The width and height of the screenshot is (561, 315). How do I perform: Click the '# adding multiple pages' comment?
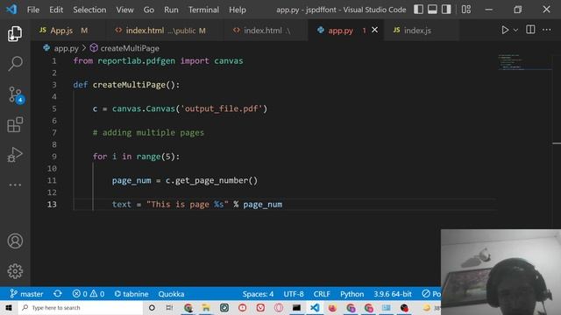coord(148,132)
